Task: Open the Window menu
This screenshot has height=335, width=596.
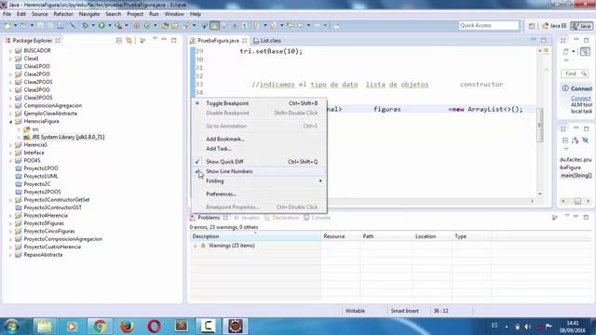Action: pyautogui.click(x=174, y=14)
